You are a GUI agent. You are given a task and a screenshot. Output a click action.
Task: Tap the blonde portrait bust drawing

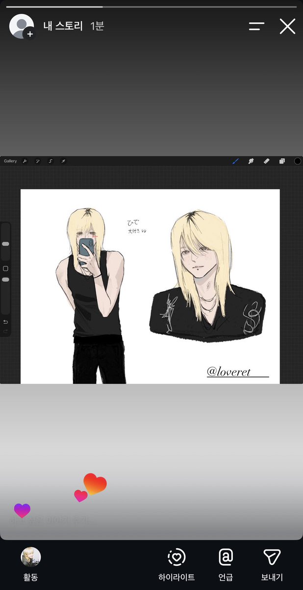(x=207, y=275)
